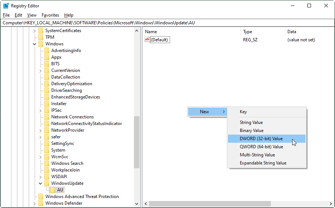Image resolution: width=335 pixels, height=208 pixels.
Task: Expand the Windows Defender key
Action: 35,204
